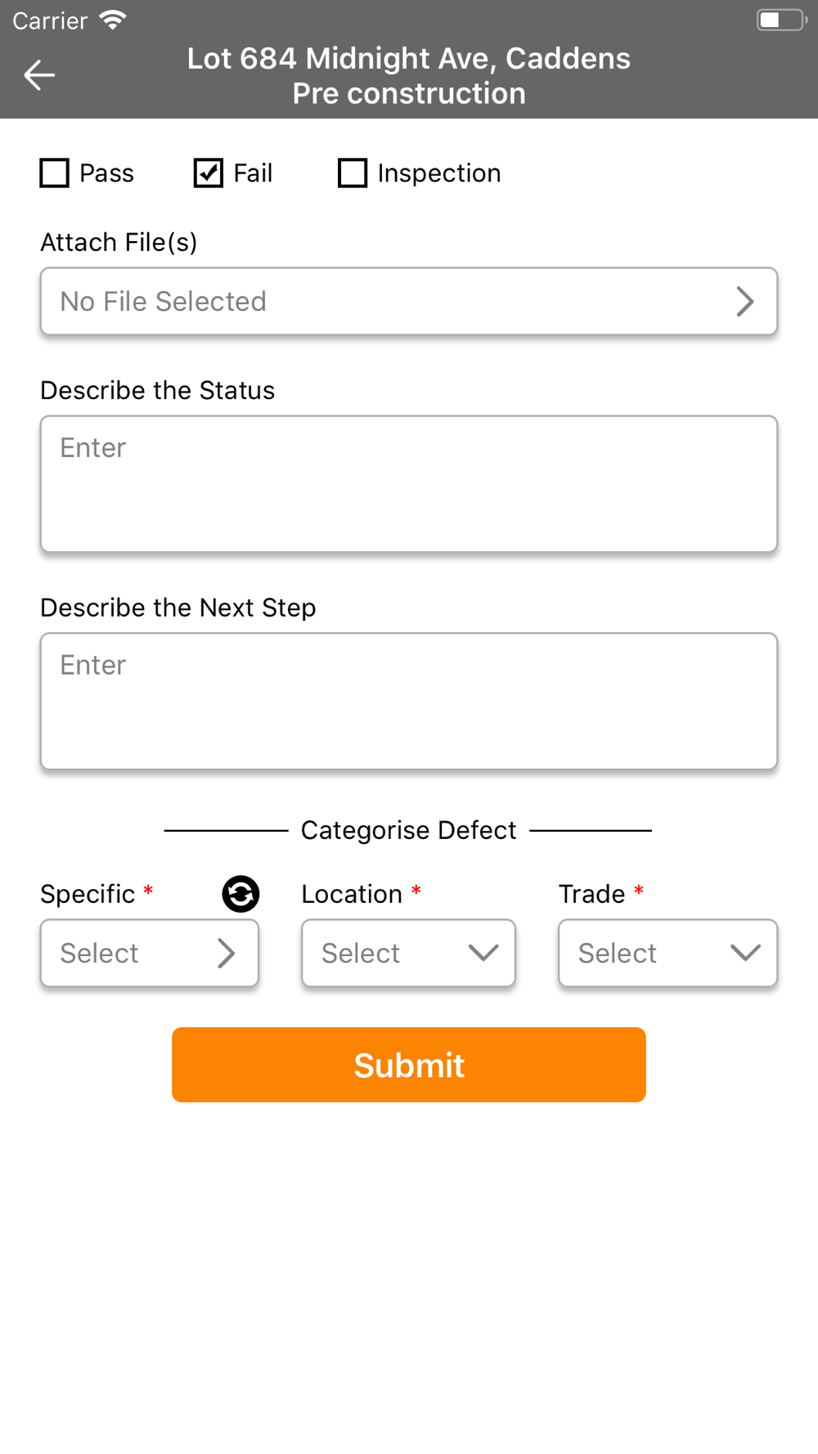818x1454 pixels.
Task: Click the Wi-Fi status icon
Action: [x=113, y=20]
